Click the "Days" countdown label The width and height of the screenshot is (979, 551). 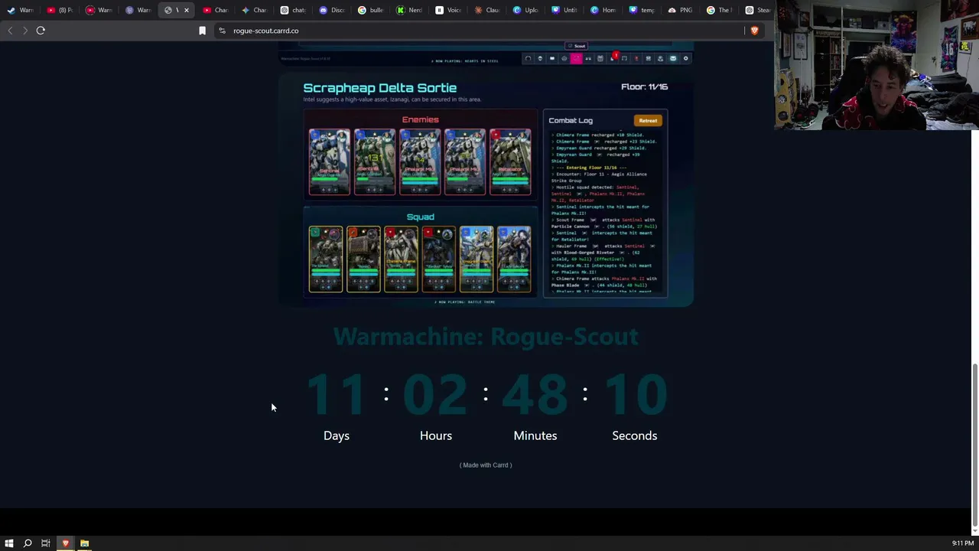point(337,435)
